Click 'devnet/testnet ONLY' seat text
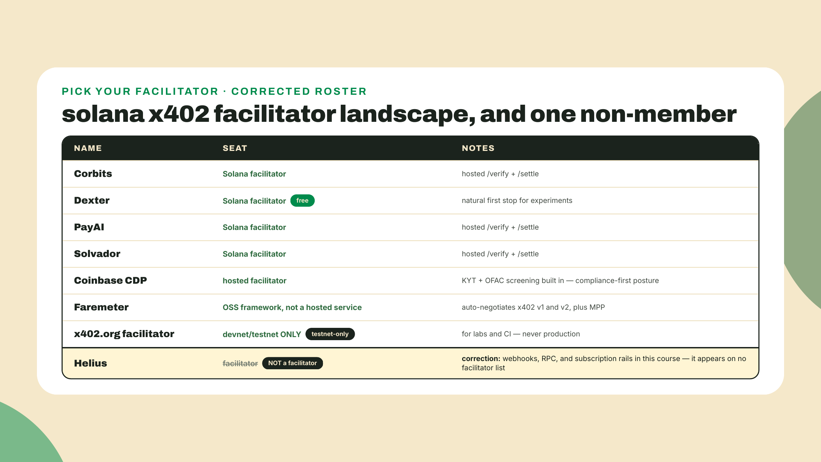821x462 pixels. click(x=262, y=334)
